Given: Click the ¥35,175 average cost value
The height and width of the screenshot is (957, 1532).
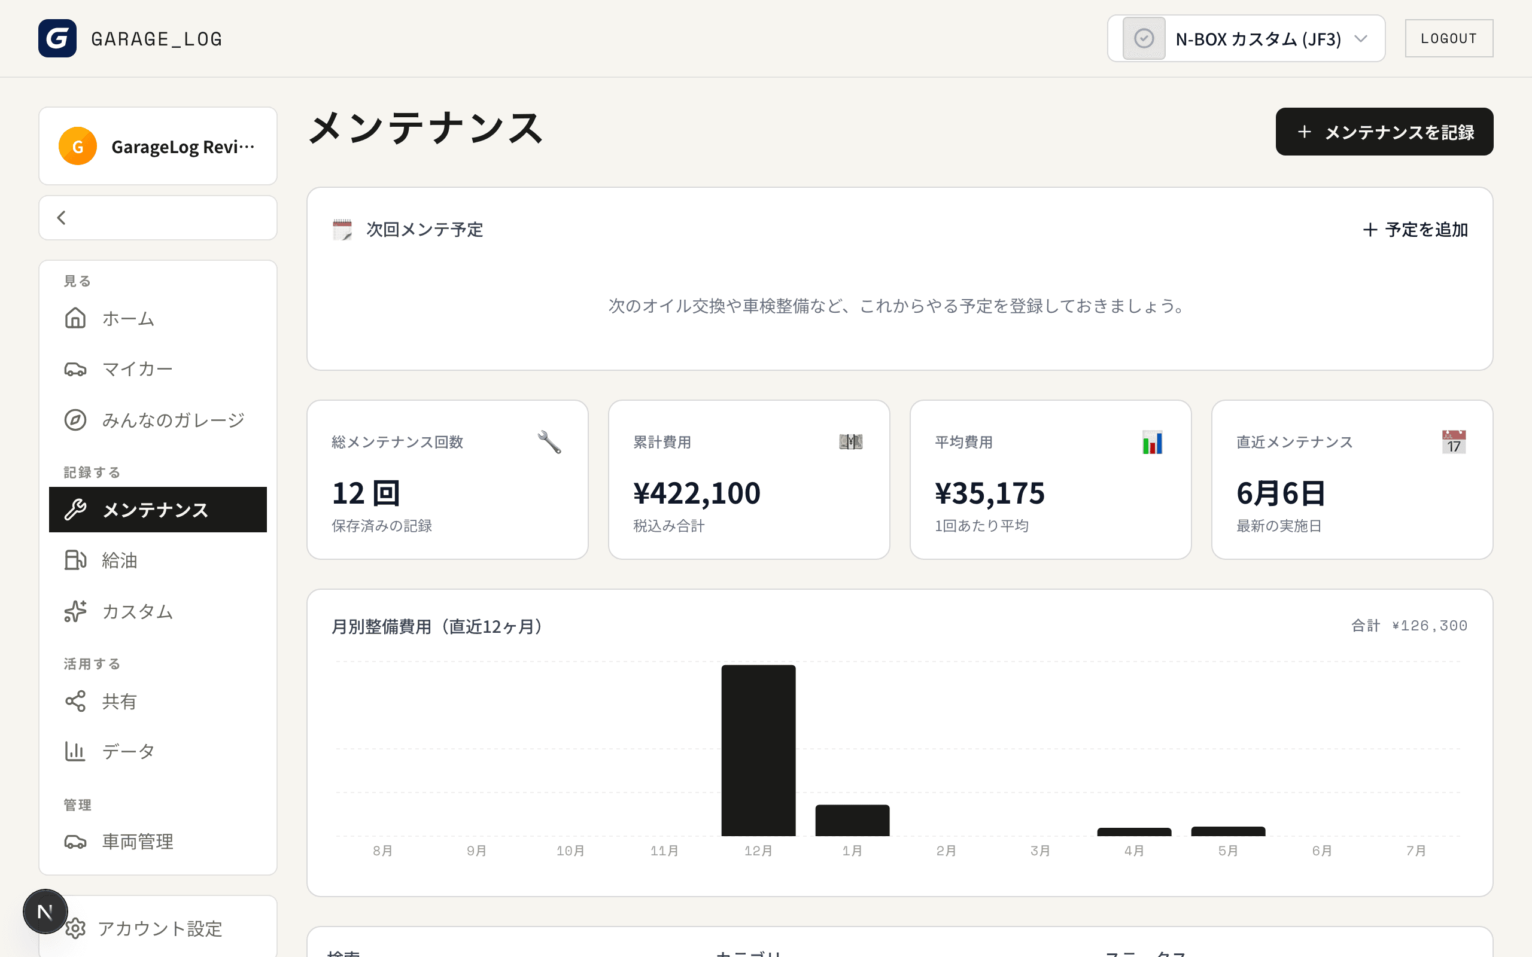Looking at the screenshot, I should (x=990, y=493).
